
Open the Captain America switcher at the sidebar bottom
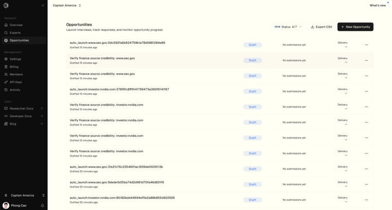24,195
